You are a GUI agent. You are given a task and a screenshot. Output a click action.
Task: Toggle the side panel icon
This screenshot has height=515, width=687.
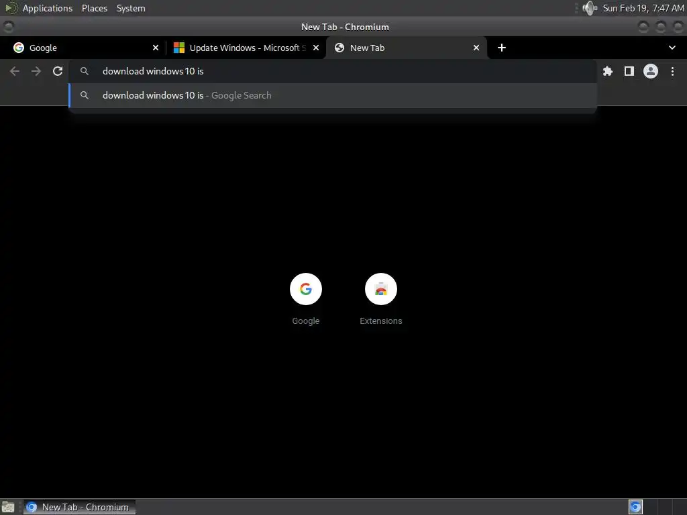tap(629, 71)
